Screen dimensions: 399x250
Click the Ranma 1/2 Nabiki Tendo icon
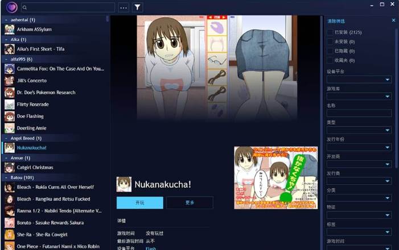(x=10, y=211)
